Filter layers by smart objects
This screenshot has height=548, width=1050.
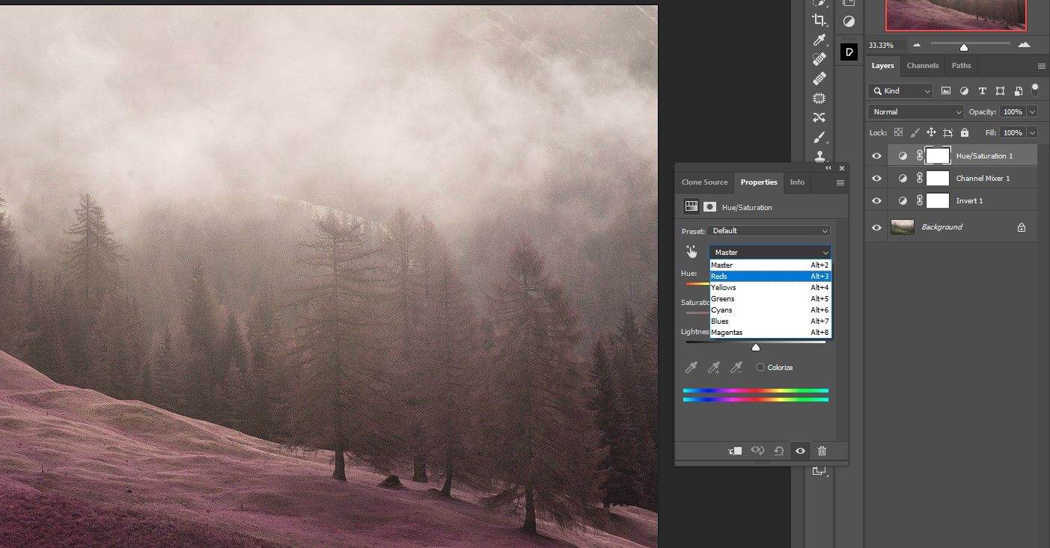(x=1018, y=91)
